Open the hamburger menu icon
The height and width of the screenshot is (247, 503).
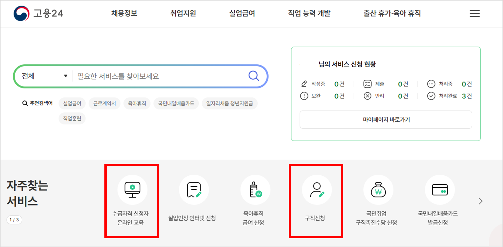pos(475,13)
